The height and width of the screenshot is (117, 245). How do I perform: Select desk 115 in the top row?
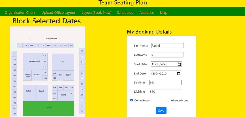(x=37, y=46)
